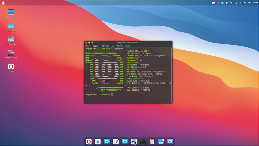Open the Yardım menu in the terminal
This screenshot has width=259, height=146.
click(127, 46)
